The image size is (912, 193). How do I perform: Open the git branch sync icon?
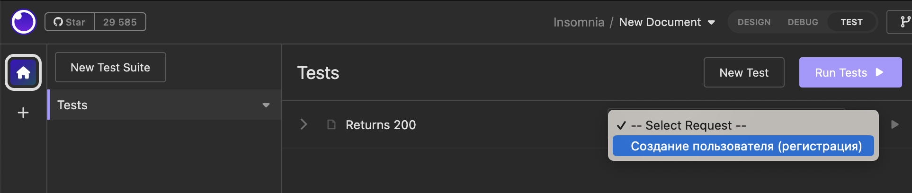pyautogui.click(x=904, y=22)
